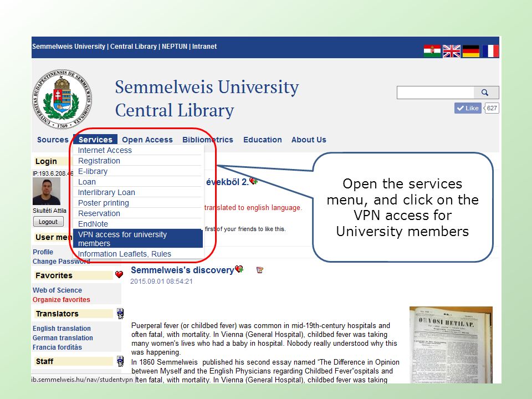
Task: Click the Orvosi Hetilap newspaper image
Action: point(451,345)
